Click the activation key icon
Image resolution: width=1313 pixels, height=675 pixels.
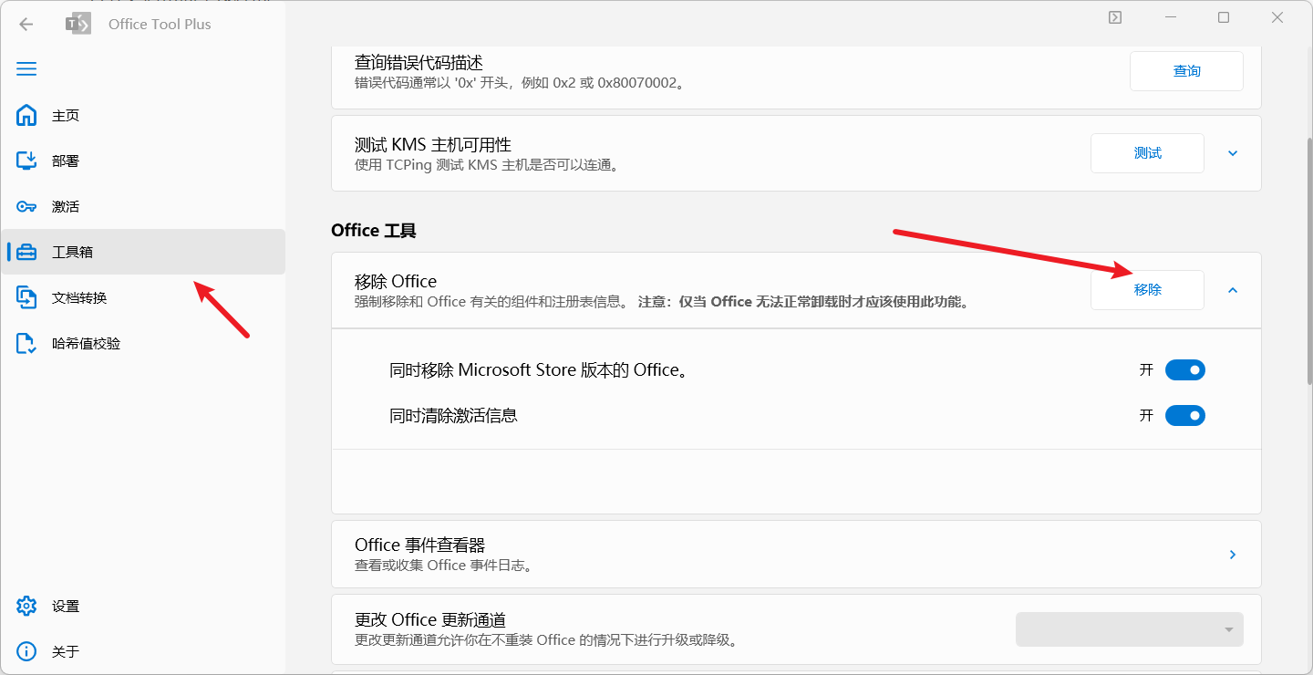pyautogui.click(x=26, y=207)
